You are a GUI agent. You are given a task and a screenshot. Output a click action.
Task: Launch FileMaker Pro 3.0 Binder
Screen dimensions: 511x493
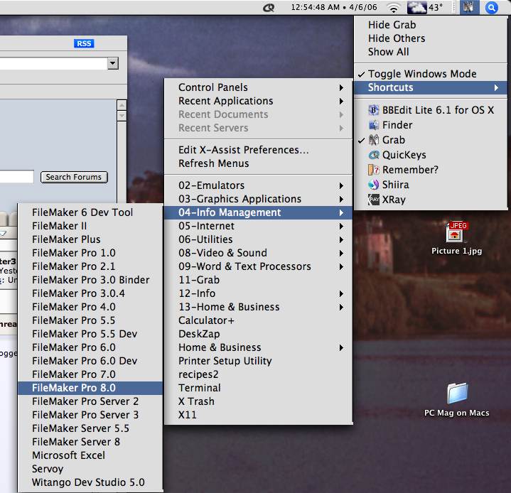[x=90, y=280]
